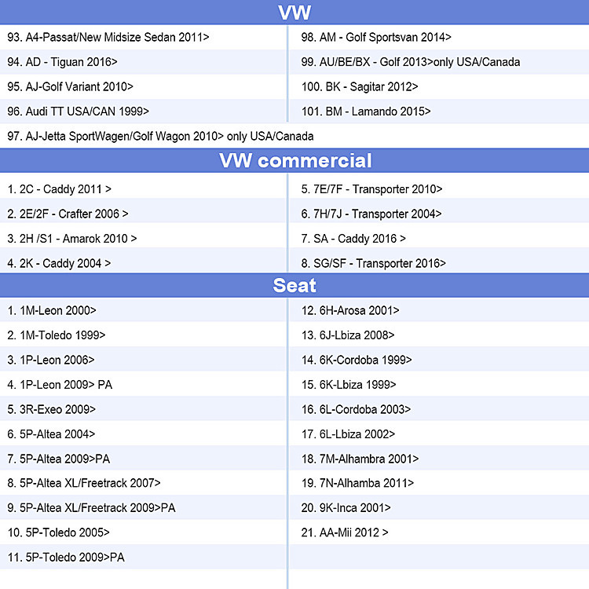The width and height of the screenshot is (589, 589).
Task: Pick 3R-Exeo 2009 entry
Action: (x=143, y=409)
